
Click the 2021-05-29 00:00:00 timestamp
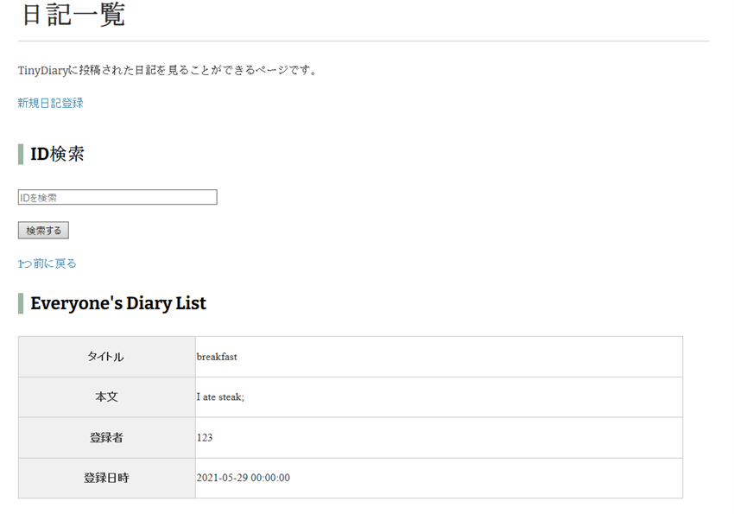[243, 478]
